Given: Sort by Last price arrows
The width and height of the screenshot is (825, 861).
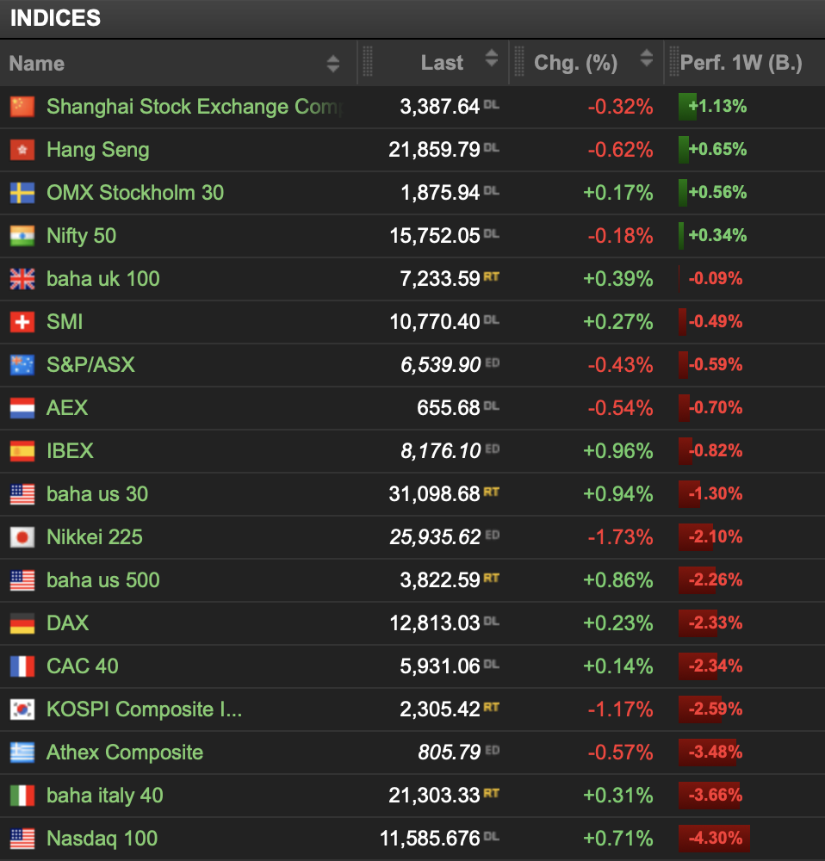Looking at the screenshot, I should (x=492, y=59).
